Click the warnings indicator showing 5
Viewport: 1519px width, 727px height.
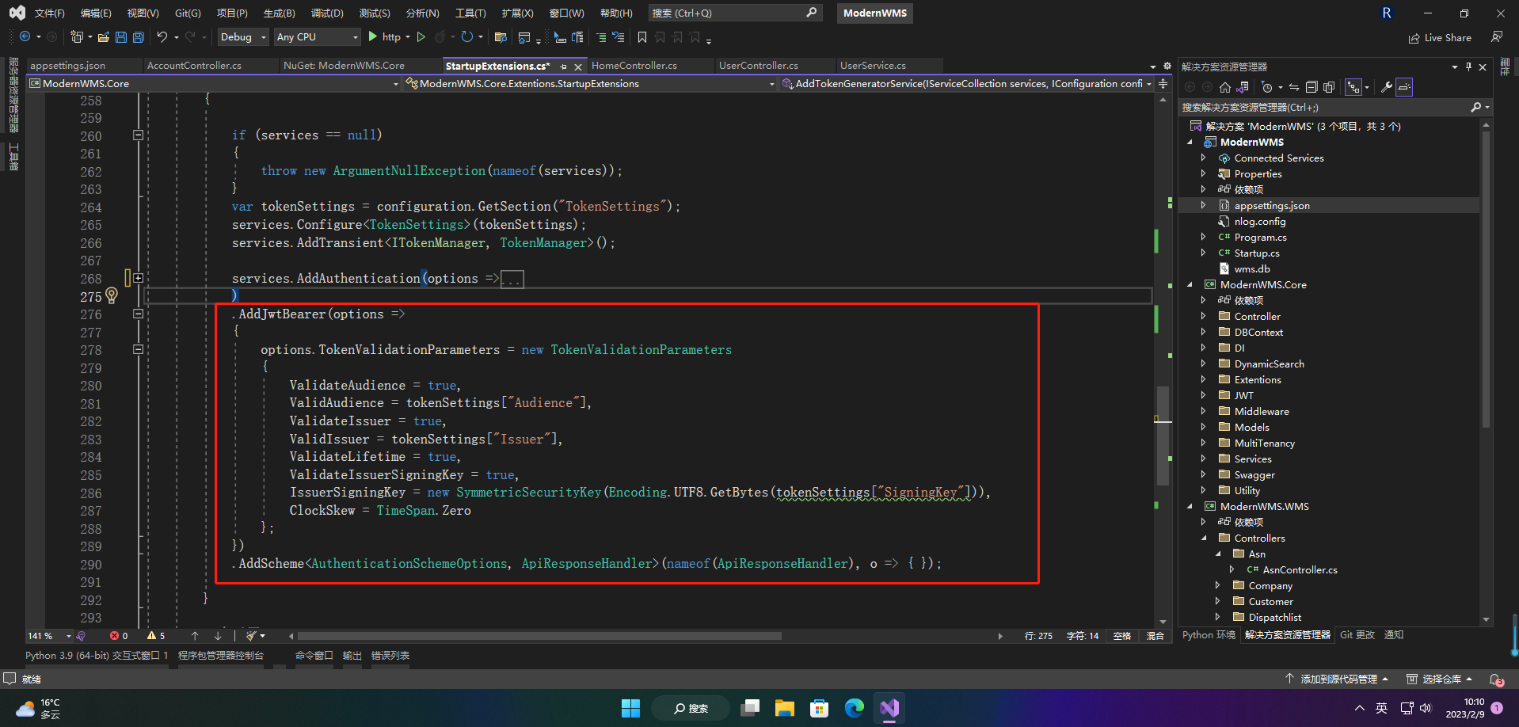click(x=156, y=636)
